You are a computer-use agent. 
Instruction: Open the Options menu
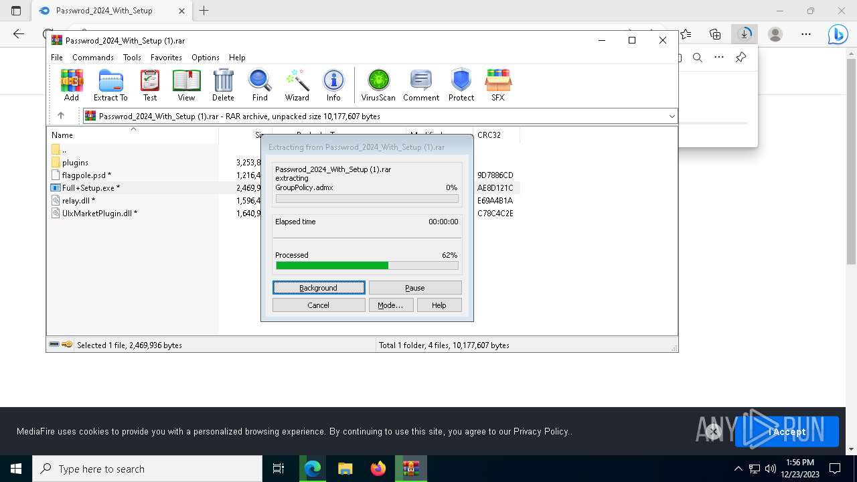click(206, 58)
